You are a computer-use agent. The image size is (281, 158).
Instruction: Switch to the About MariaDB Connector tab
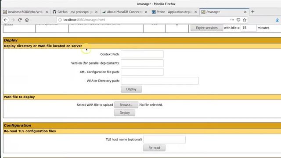click(x=125, y=12)
